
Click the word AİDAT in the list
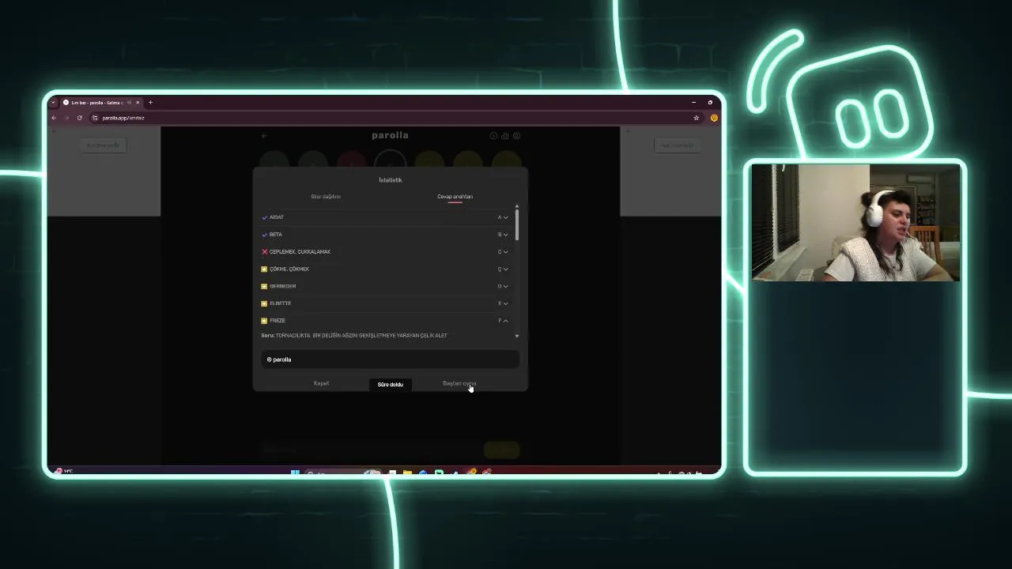(x=277, y=217)
